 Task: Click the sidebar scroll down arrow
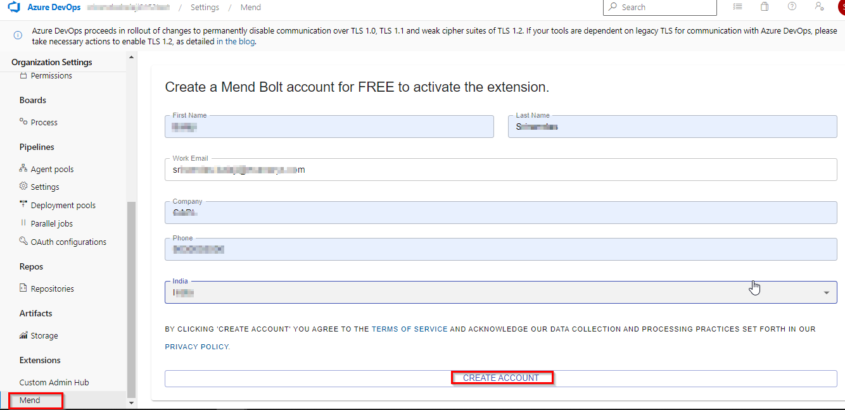[x=132, y=402]
